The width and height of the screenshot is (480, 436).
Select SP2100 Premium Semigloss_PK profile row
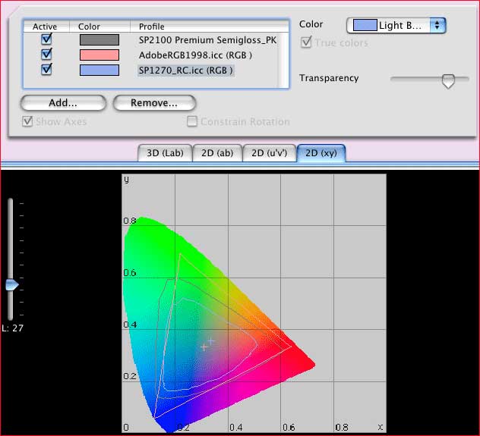(207, 39)
